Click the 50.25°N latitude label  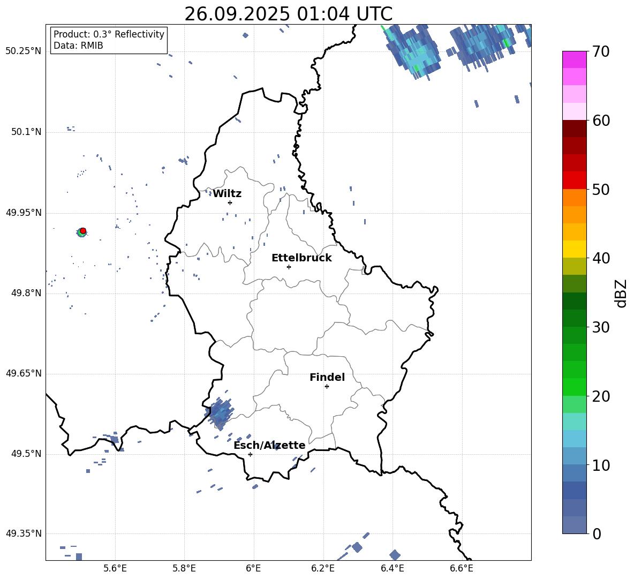[x=24, y=51]
